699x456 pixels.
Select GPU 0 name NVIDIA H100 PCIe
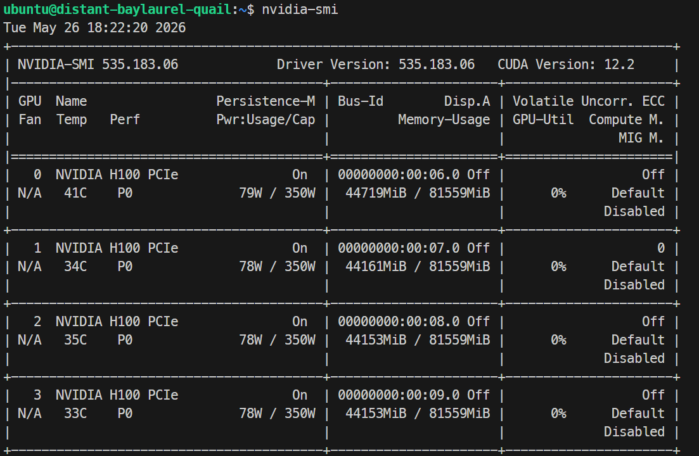pos(117,175)
